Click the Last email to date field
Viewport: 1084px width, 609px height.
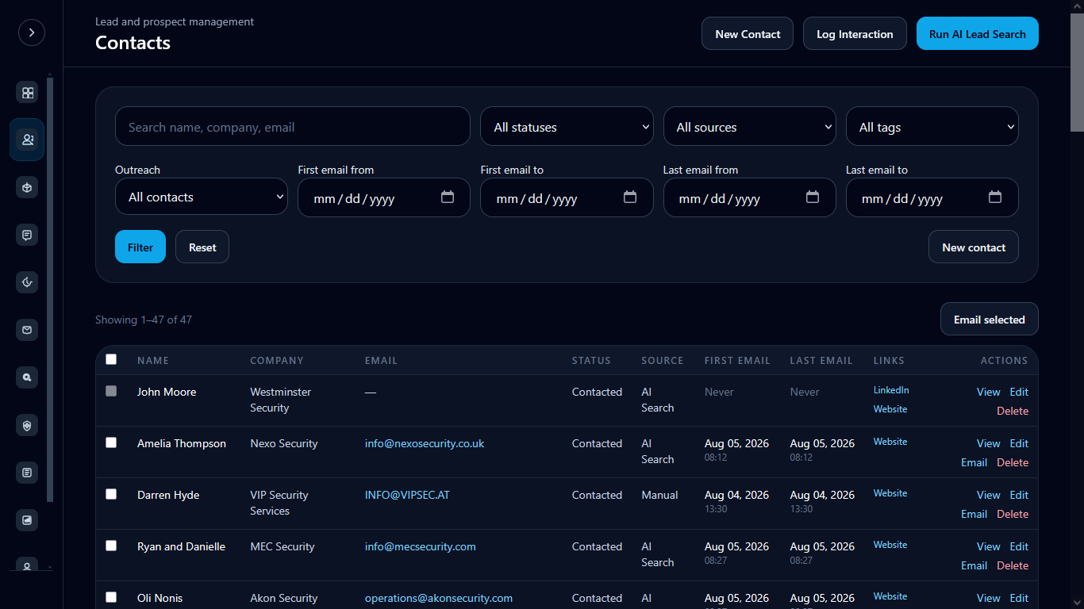[932, 197]
